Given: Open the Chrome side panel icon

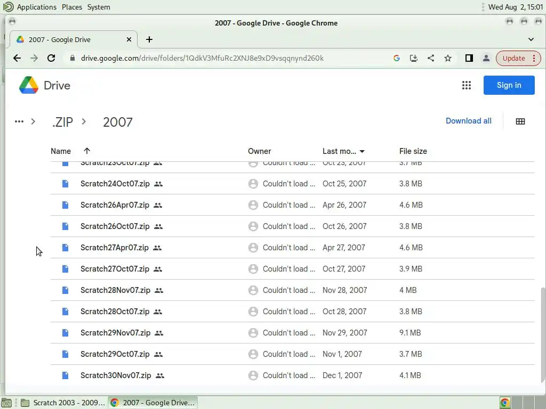Looking at the screenshot, I should (x=469, y=58).
